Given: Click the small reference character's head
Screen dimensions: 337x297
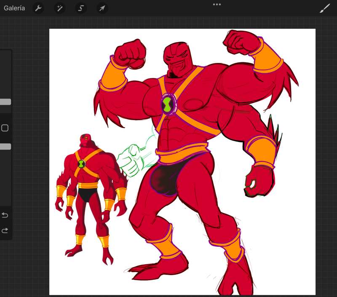Looking at the screenshot, I should pos(86,140).
